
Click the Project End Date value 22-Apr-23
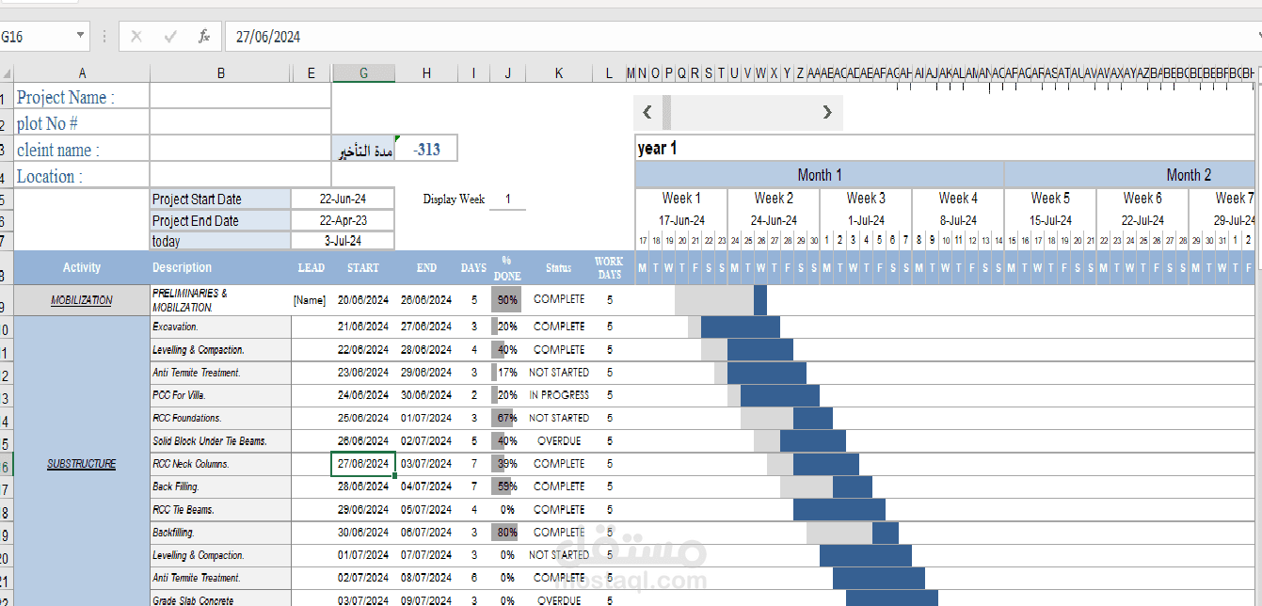343,220
